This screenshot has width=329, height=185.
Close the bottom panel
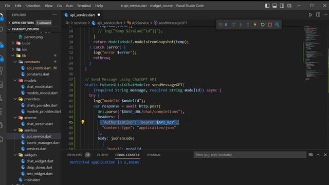pyautogui.click(x=325, y=155)
